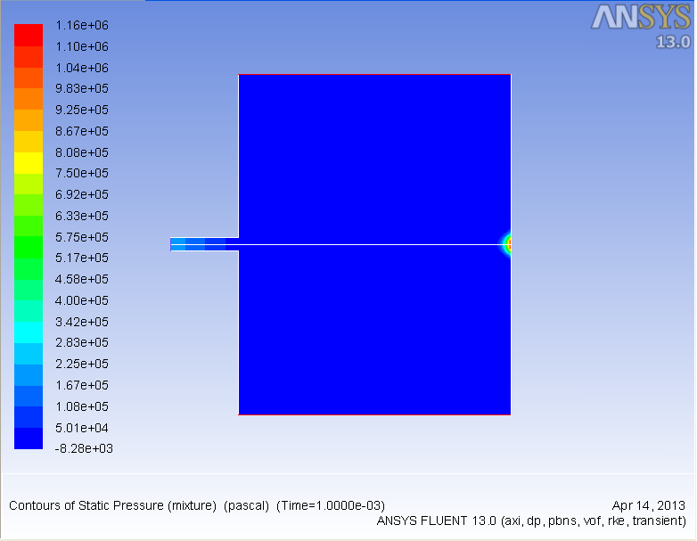Select the yellow legend swatch near 7.50e+05

(28, 162)
